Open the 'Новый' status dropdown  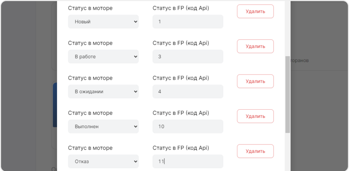coord(103,21)
